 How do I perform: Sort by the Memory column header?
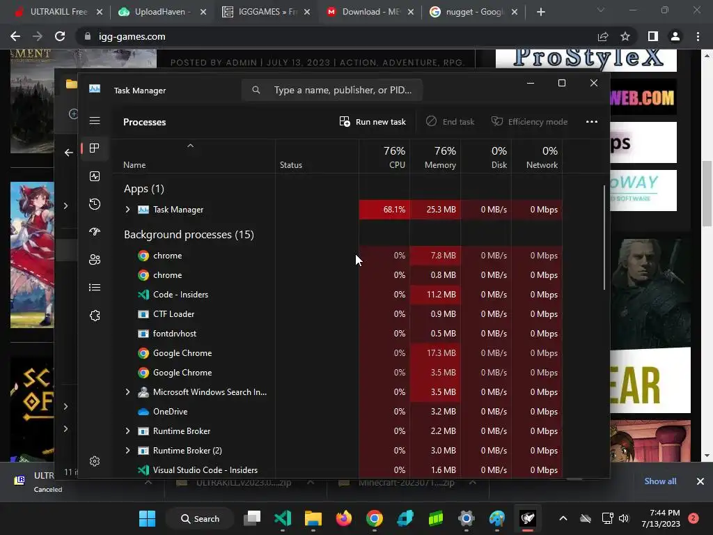point(436,157)
